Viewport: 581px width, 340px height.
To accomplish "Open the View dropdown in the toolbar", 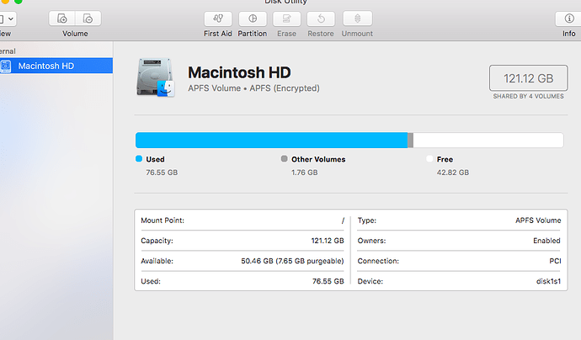I will tap(8, 19).
